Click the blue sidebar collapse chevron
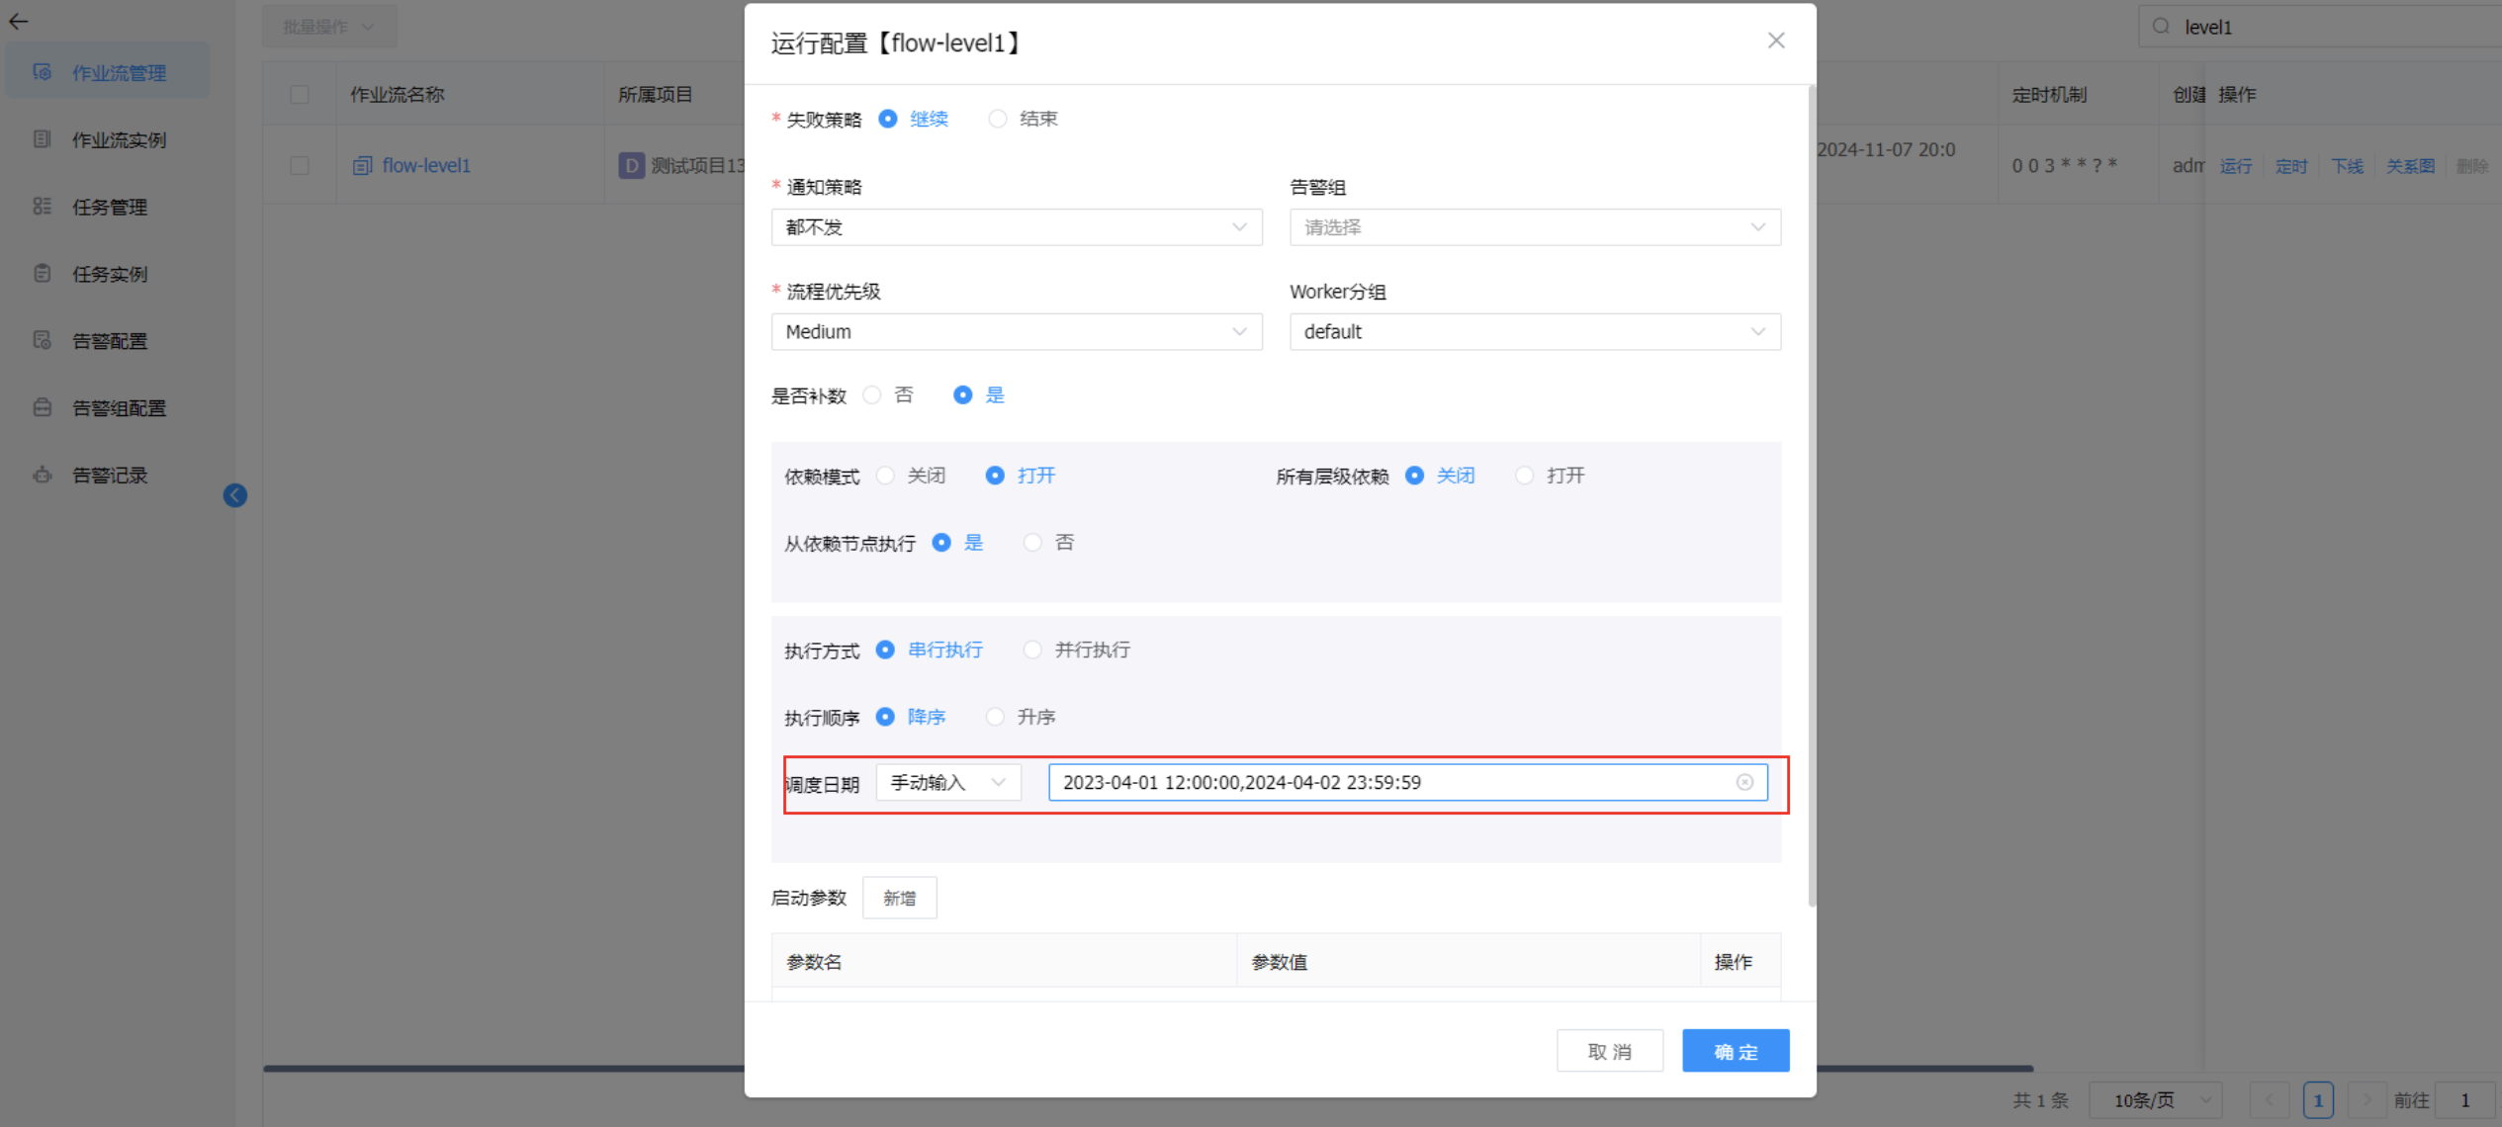The image size is (2502, 1127). click(235, 495)
